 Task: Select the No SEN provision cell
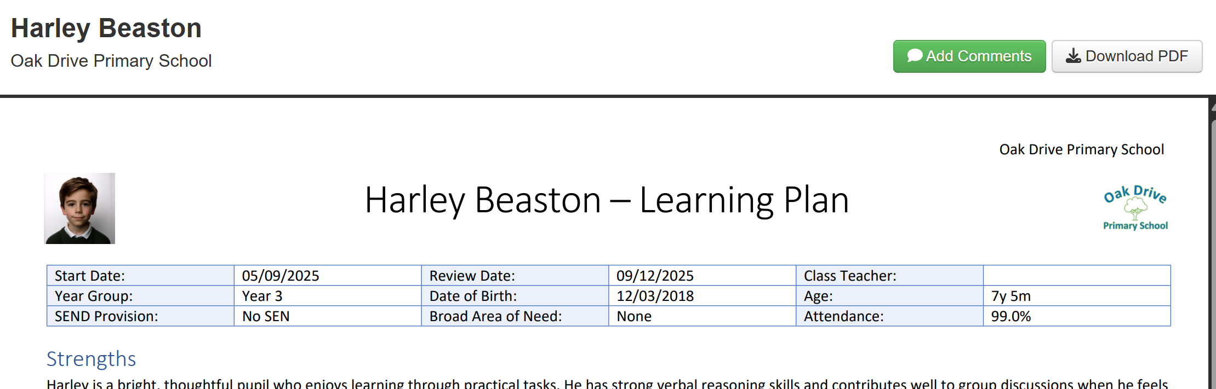coord(266,316)
